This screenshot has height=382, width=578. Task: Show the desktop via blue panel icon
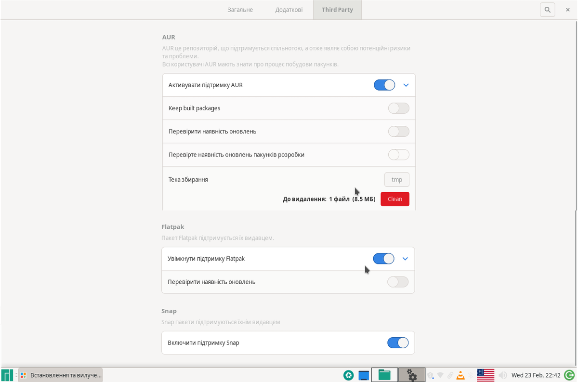(364, 375)
